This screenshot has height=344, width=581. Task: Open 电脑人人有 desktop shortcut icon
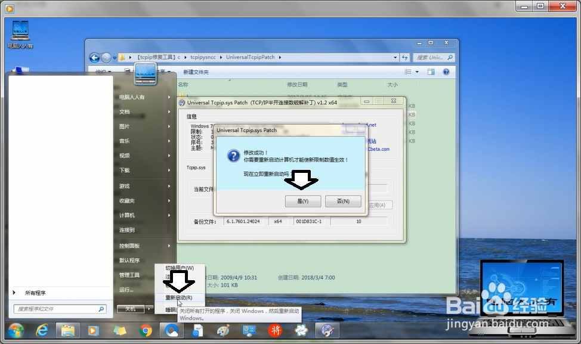(x=20, y=35)
